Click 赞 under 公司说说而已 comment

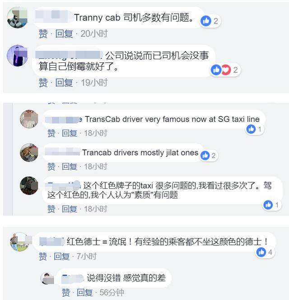tap(43, 83)
